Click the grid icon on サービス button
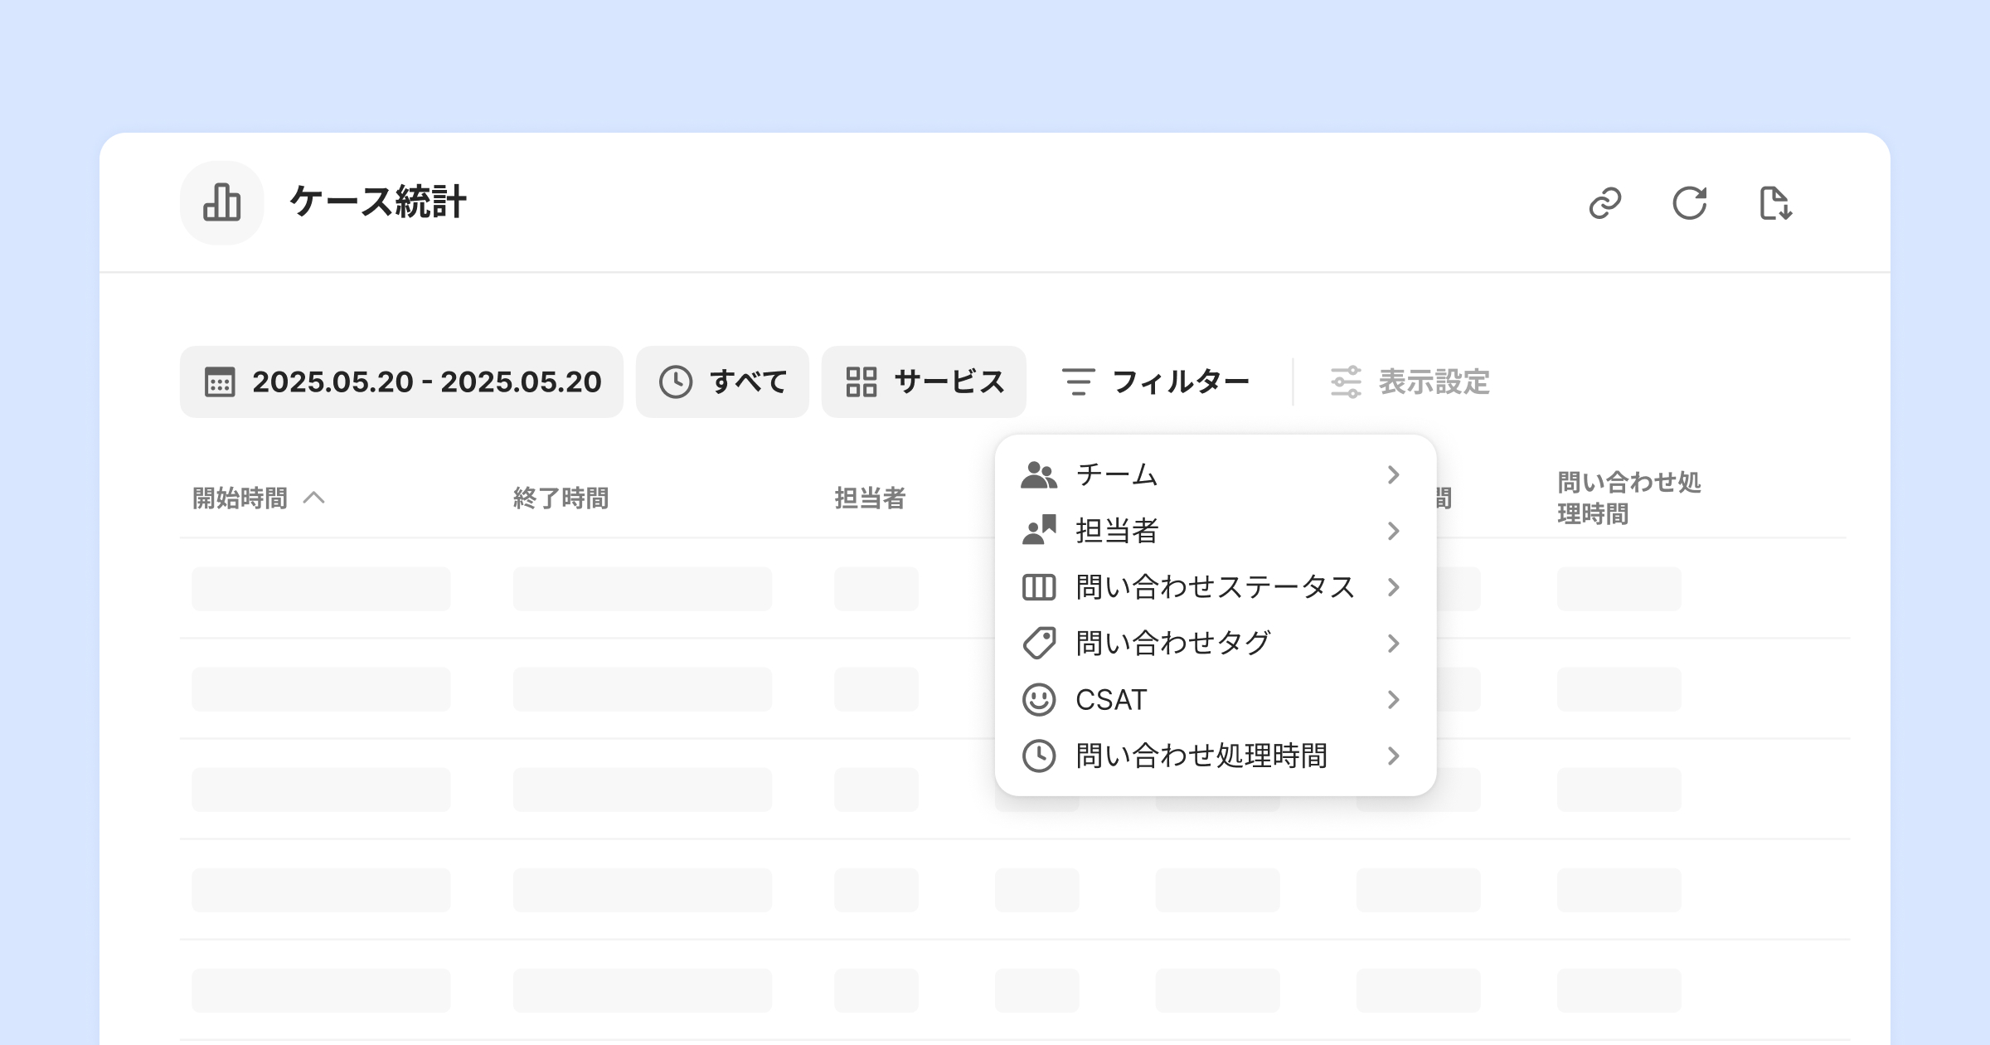 861,382
